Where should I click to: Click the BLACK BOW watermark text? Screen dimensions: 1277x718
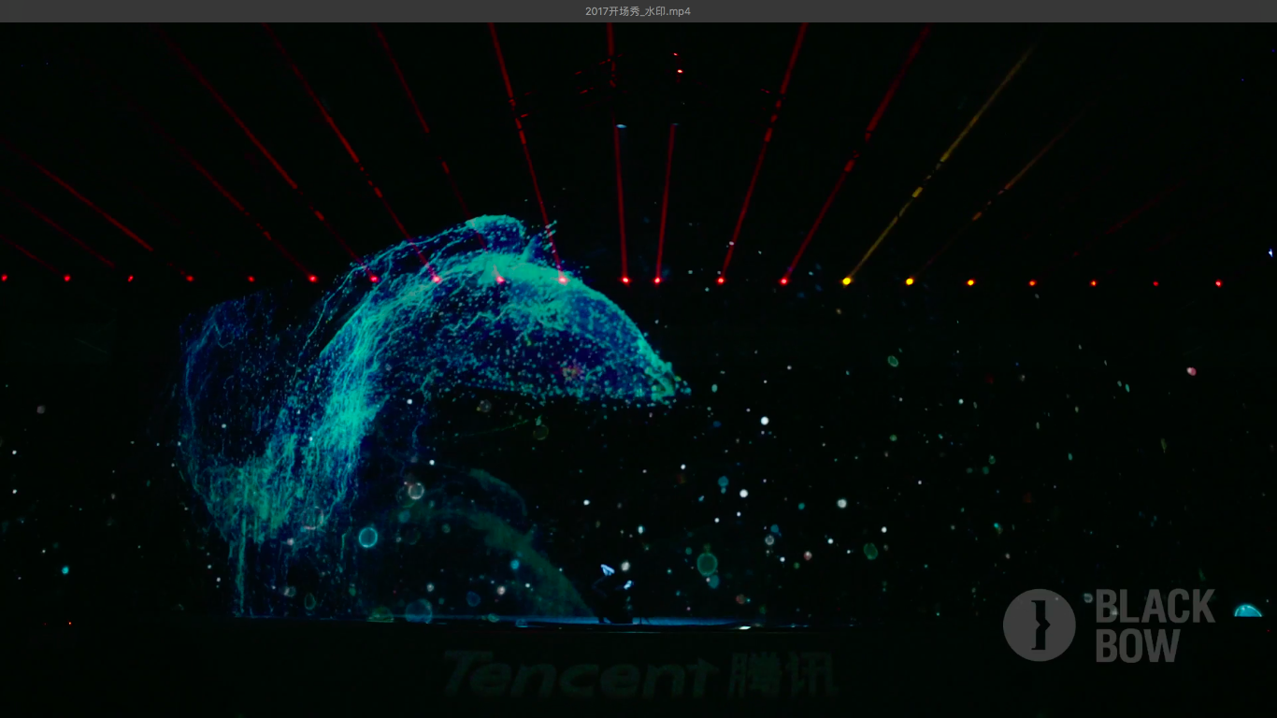click(1155, 625)
